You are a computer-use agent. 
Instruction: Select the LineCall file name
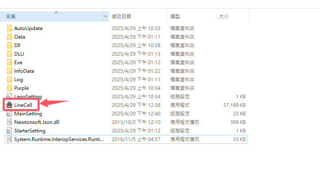point(23,105)
